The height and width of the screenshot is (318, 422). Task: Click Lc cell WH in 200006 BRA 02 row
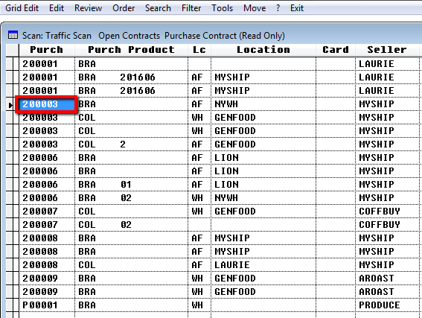pyautogui.click(x=199, y=198)
